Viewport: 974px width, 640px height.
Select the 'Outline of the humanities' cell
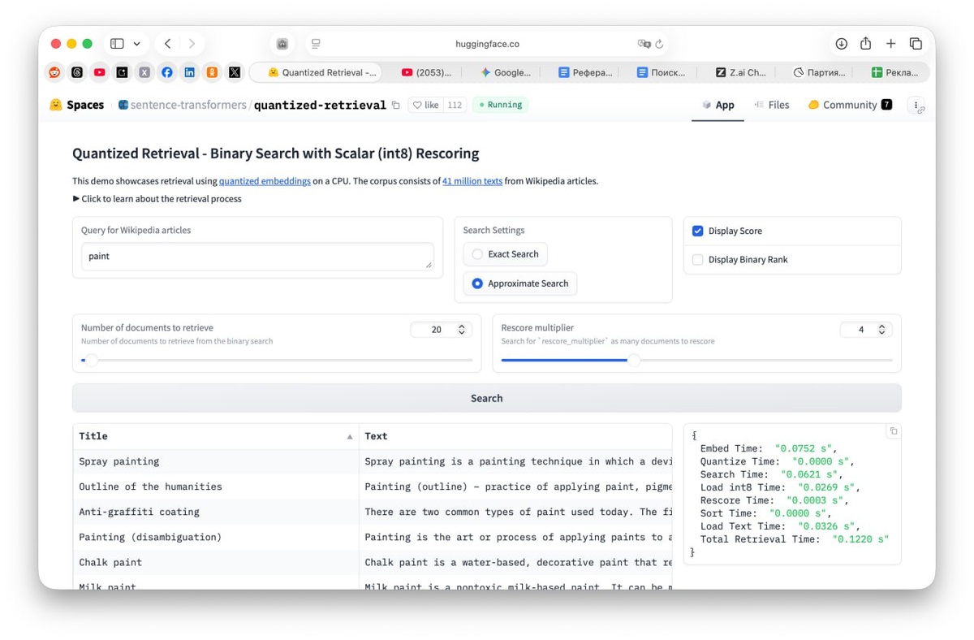pyautogui.click(x=216, y=486)
